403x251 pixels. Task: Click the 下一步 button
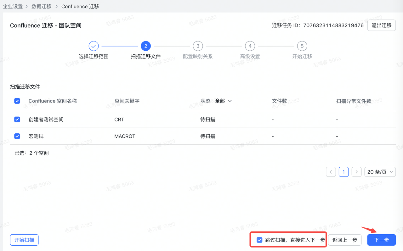click(382, 240)
